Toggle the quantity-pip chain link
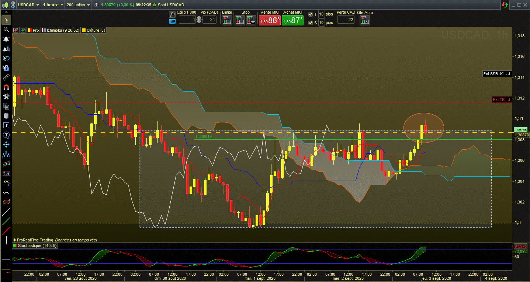Viewport: 530px width, 282px height. pyautogui.click(x=199, y=20)
